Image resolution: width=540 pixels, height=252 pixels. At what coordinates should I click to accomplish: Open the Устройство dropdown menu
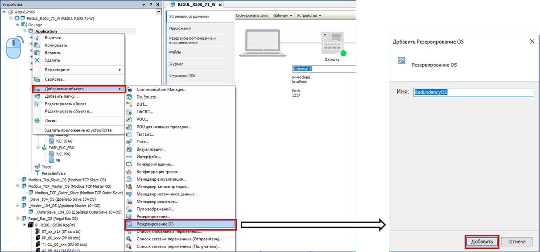(309, 16)
